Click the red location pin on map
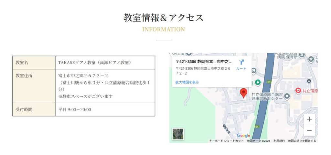The width and height of the screenshot is (331, 155). point(244,93)
